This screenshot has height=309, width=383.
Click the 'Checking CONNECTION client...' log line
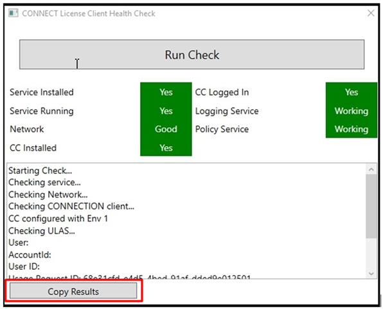tap(71, 206)
